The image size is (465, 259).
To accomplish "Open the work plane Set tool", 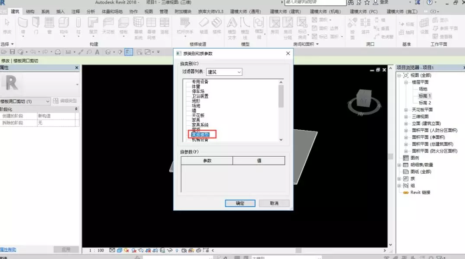I will [425, 26].
